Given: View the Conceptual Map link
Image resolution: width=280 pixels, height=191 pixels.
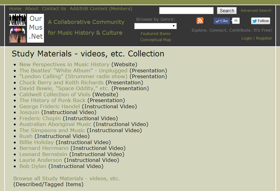Looking at the screenshot, I should click(x=156, y=40).
